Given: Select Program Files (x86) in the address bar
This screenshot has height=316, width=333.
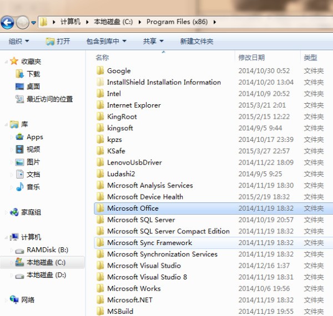Looking at the screenshot, I should coord(177,22).
